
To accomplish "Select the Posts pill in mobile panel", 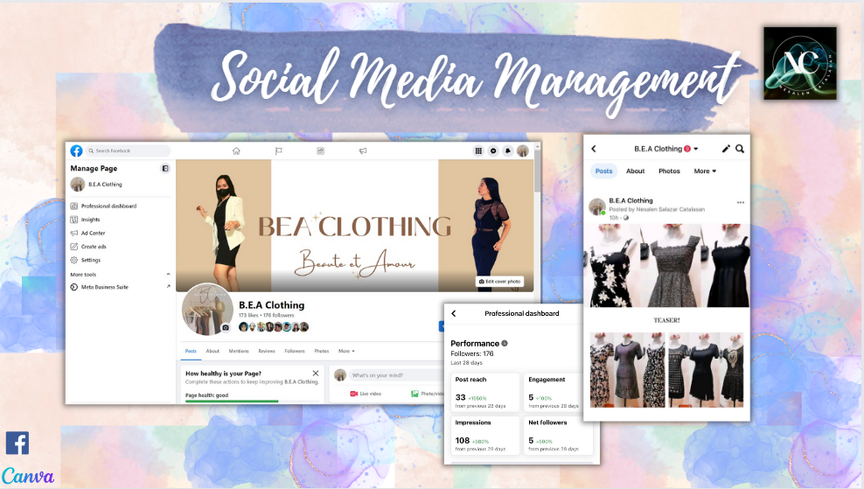I will (x=604, y=171).
